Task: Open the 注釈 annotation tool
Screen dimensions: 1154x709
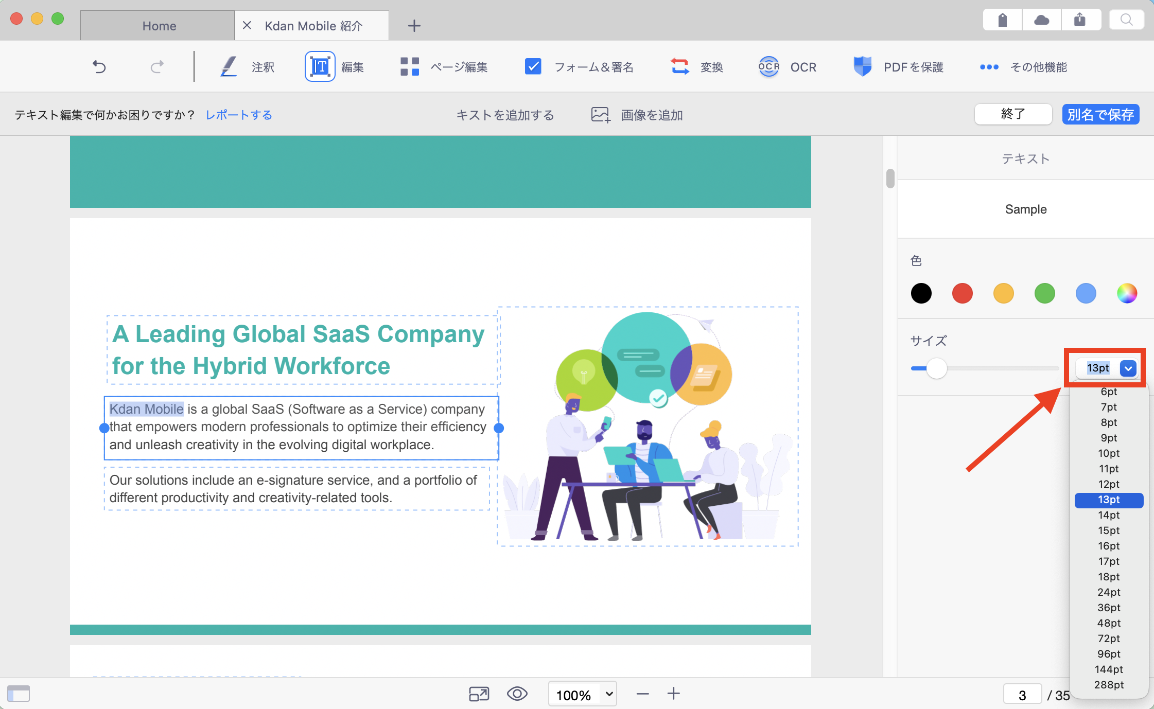Action: coord(248,67)
